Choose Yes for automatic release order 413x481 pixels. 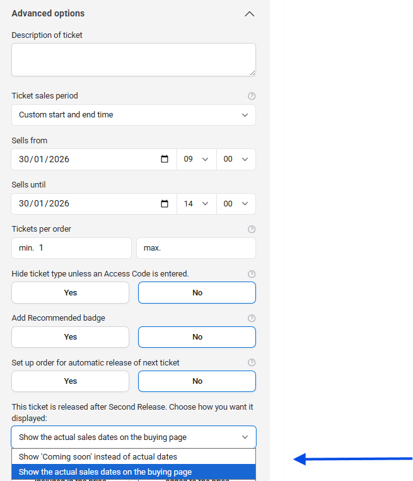(70, 381)
